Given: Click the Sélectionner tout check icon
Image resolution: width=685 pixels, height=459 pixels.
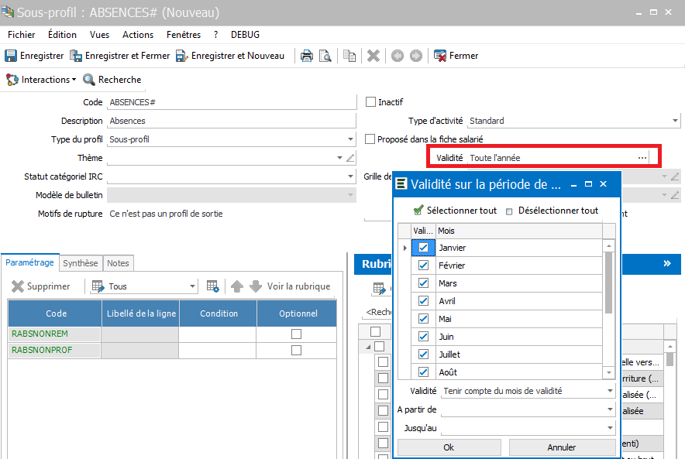Looking at the screenshot, I should (x=418, y=211).
